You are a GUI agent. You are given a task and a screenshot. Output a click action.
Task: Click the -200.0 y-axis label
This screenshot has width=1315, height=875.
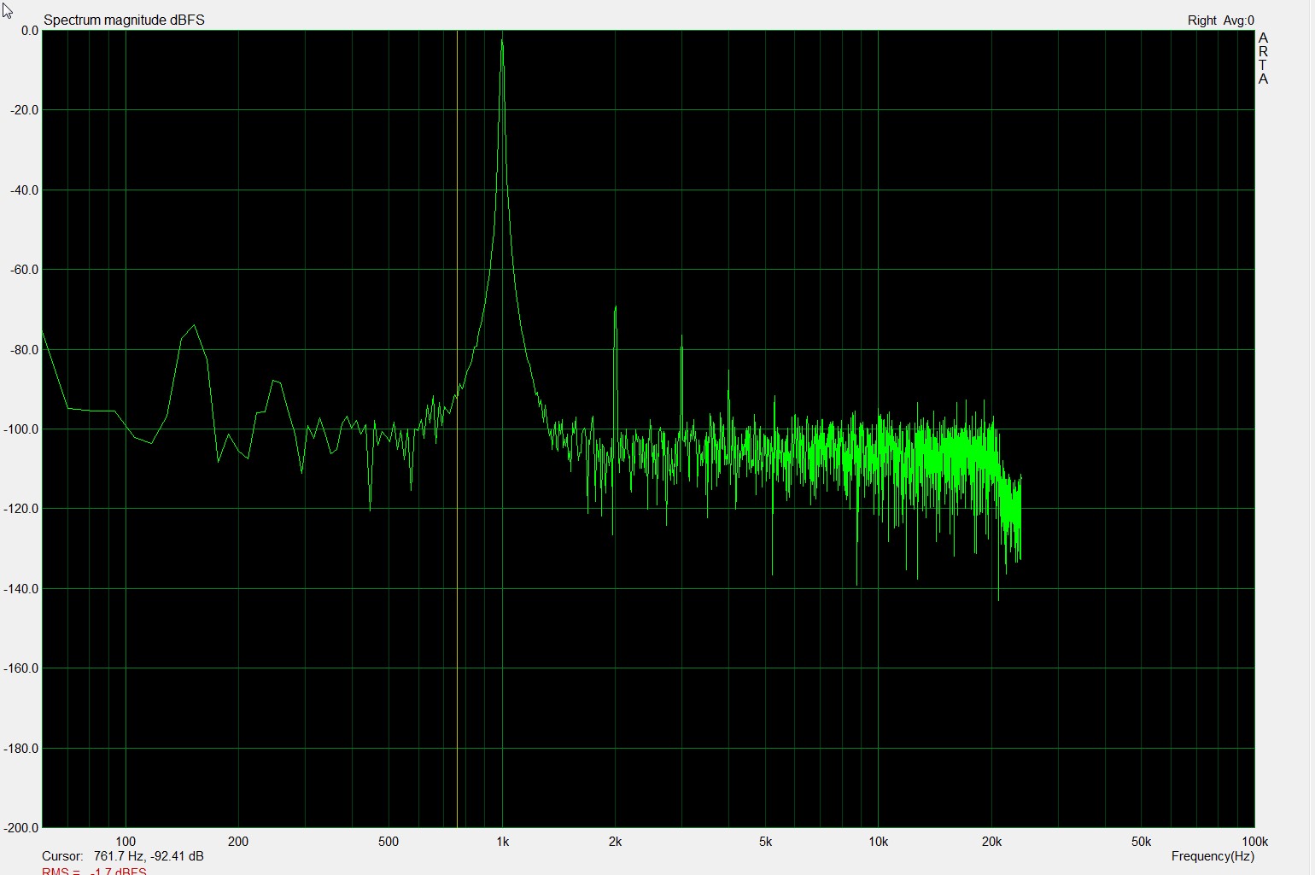click(21, 827)
